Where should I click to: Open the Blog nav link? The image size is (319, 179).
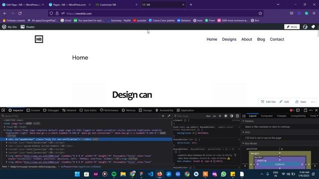point(261,39)
